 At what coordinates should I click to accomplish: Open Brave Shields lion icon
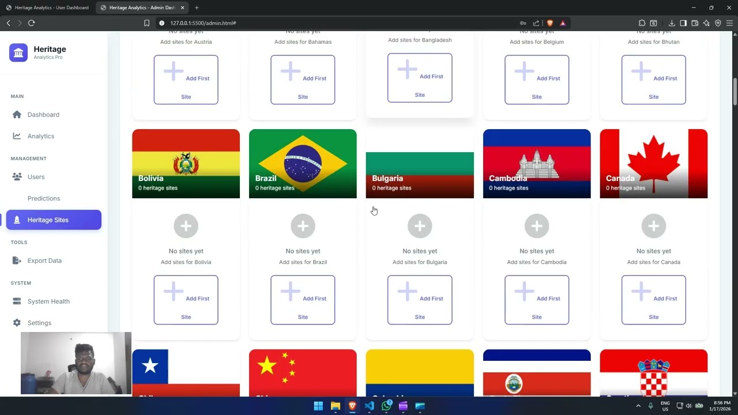(549, 23)
